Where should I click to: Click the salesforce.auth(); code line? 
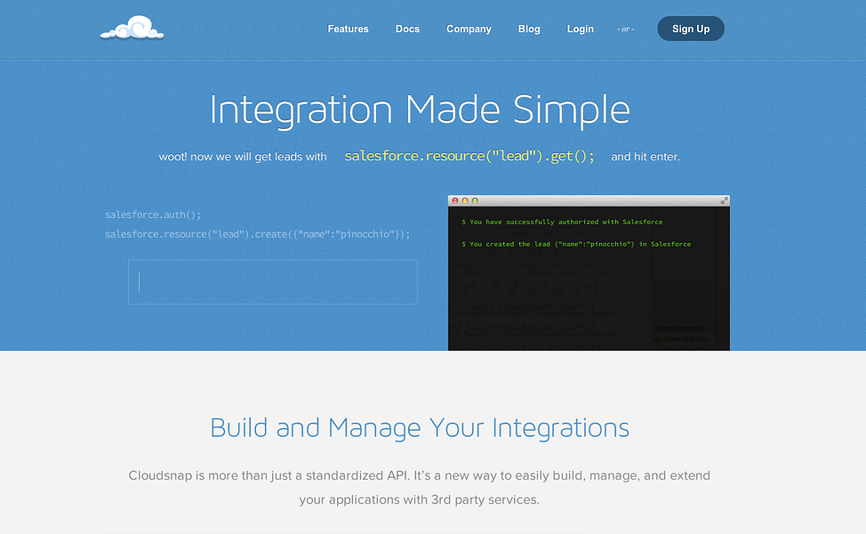153,214
